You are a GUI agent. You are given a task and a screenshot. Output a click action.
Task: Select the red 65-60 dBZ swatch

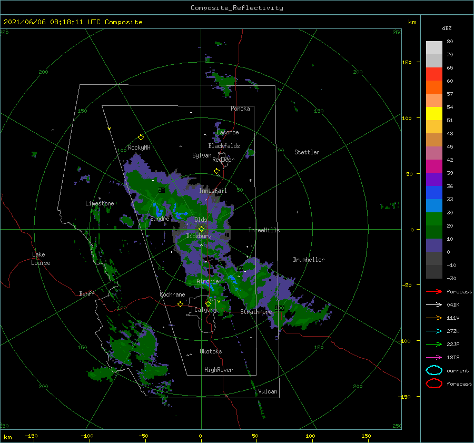434,74
